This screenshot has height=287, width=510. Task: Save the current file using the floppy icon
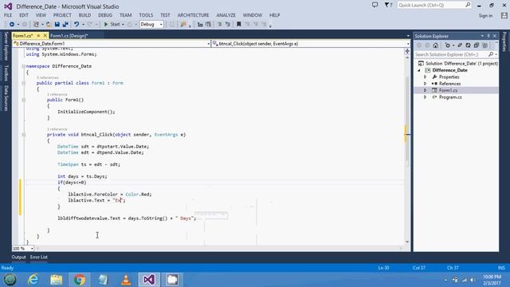(x=57, y=25)
